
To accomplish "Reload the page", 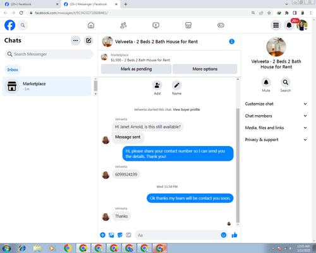I will tap(21, 13).
